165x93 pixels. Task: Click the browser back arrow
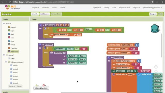pos(2,2)
